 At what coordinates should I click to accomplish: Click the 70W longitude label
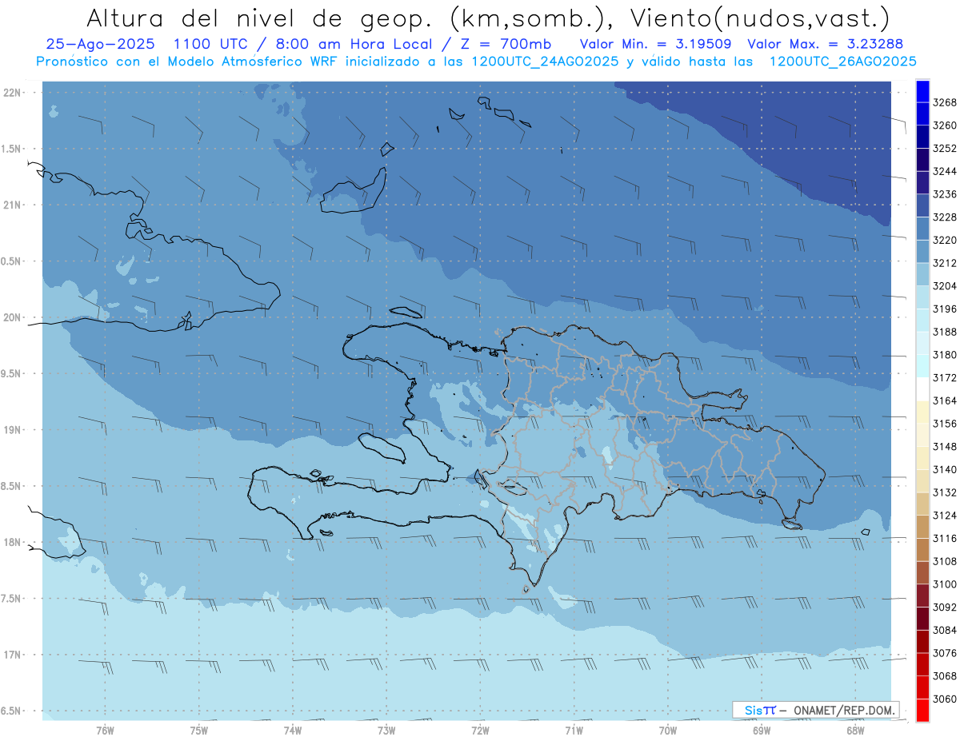click(668, 730)
